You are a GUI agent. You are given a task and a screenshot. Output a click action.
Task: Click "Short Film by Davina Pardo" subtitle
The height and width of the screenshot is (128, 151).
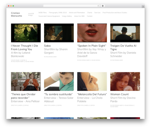tap(123, 100)
